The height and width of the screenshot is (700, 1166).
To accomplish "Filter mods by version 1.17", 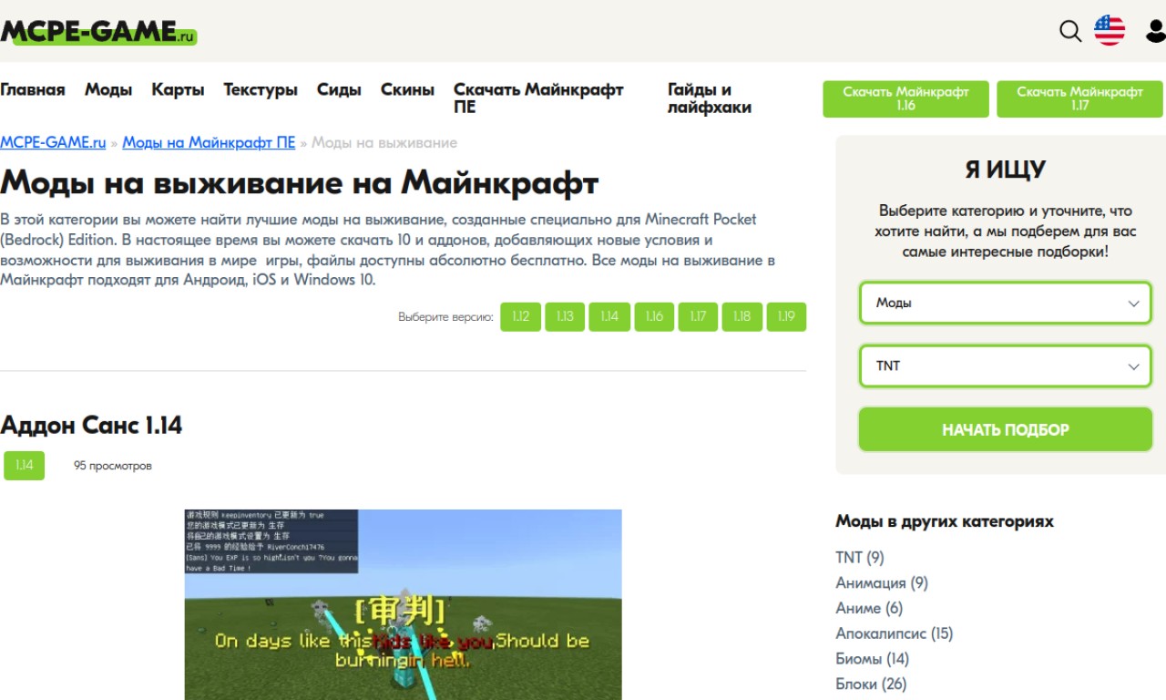I will 698,316.
